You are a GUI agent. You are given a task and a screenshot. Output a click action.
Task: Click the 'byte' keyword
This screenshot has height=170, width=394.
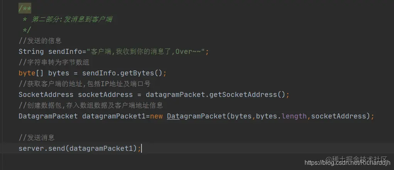[27, 73]
